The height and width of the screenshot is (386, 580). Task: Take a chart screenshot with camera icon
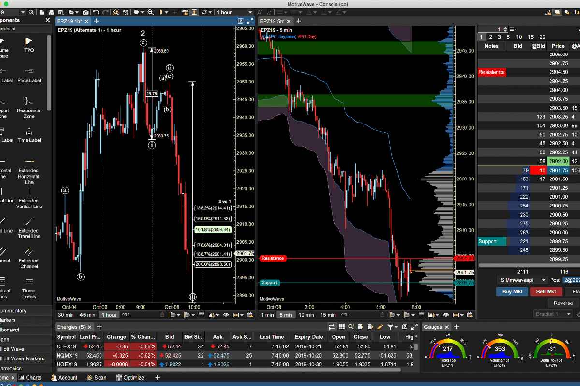coord(85,12)
